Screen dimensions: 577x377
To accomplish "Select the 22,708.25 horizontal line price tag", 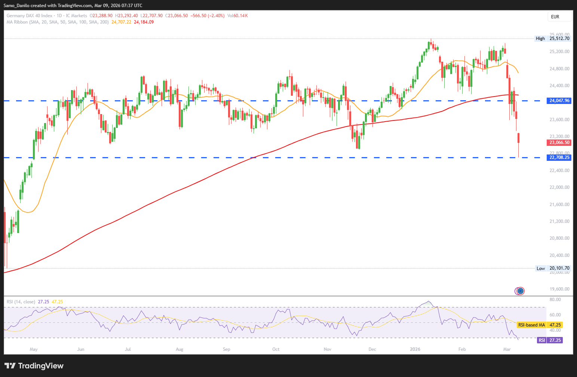I will (x=559, y=157).
